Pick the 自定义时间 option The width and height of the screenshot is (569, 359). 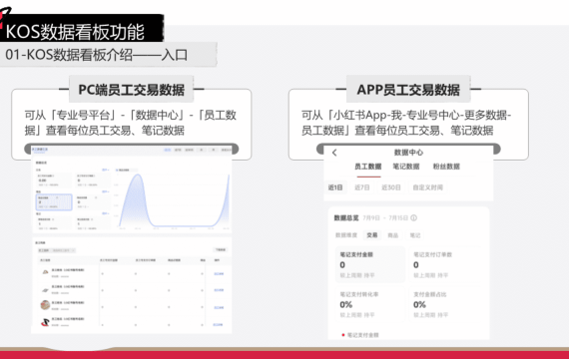(428, 187)
